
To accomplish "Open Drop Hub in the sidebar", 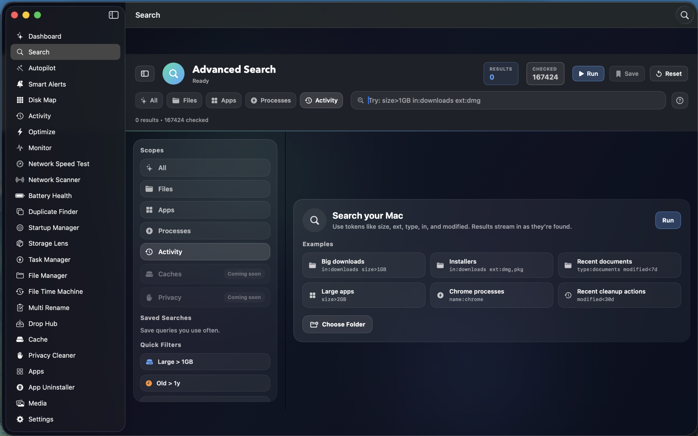I will (65, 323).
